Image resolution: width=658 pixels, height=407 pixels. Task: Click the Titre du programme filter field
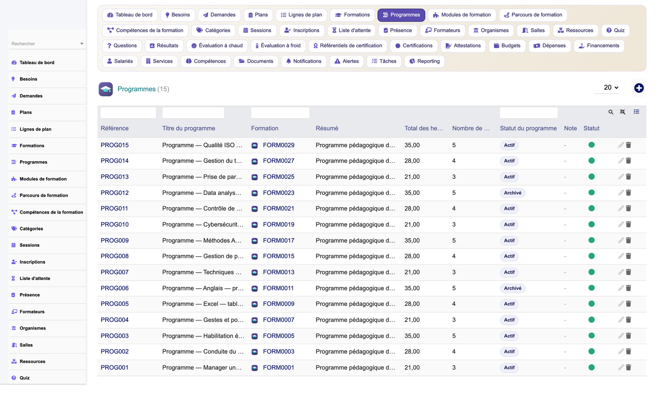[193, 113]
